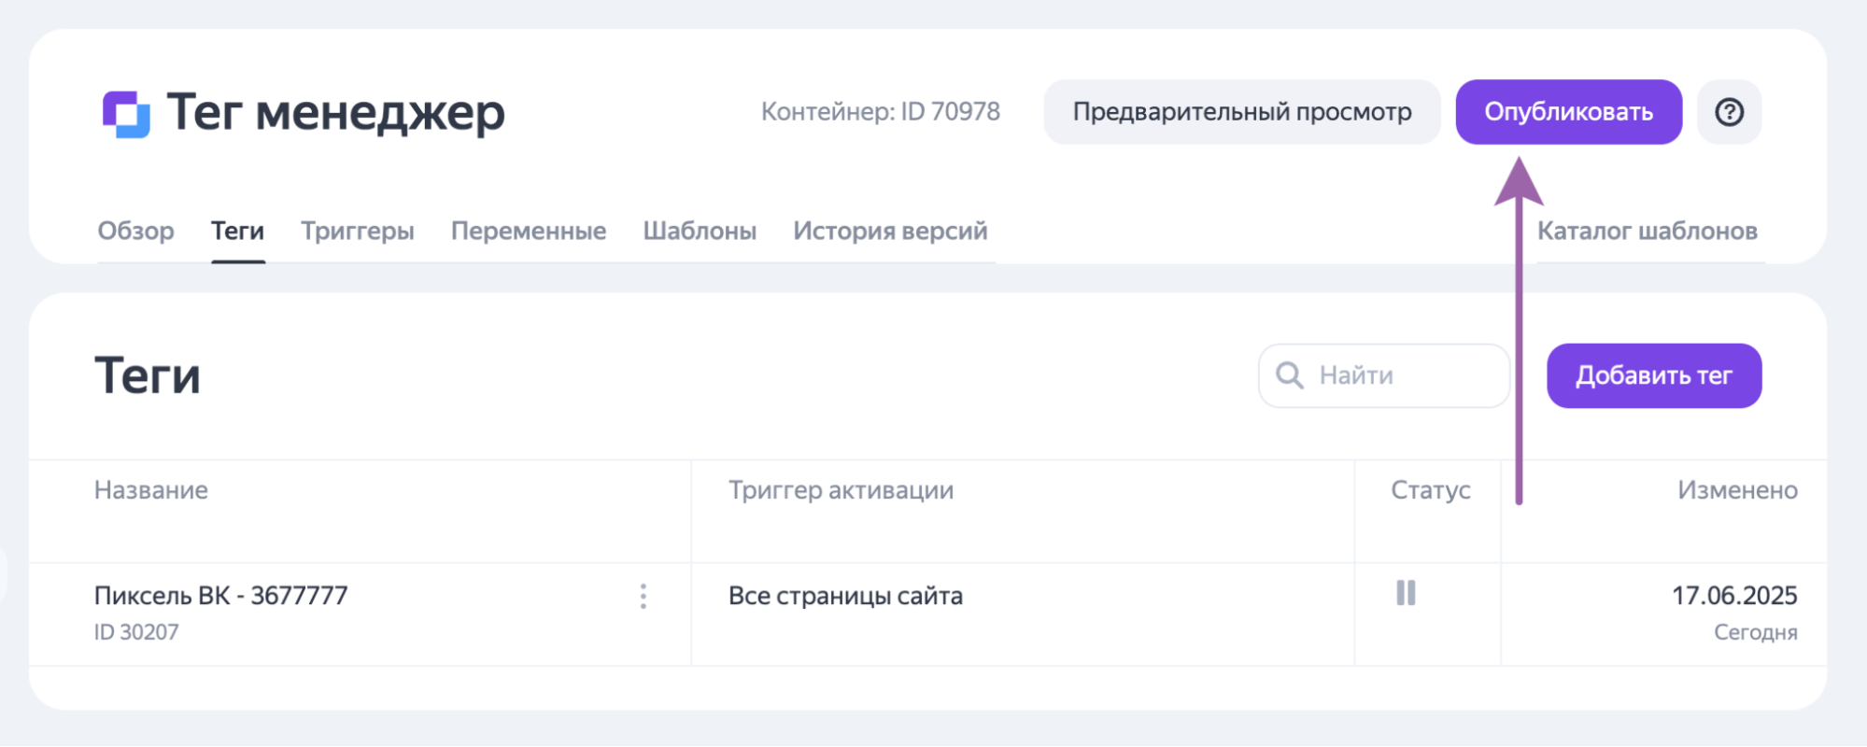This screenshot has height=747, width=1867.
Task: Open three-dot menu for Пиксель ВК tag
Action: click(x=644, y=597)
